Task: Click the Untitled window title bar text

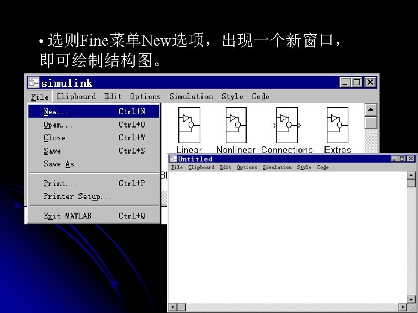Action: [x=195, y=159]
